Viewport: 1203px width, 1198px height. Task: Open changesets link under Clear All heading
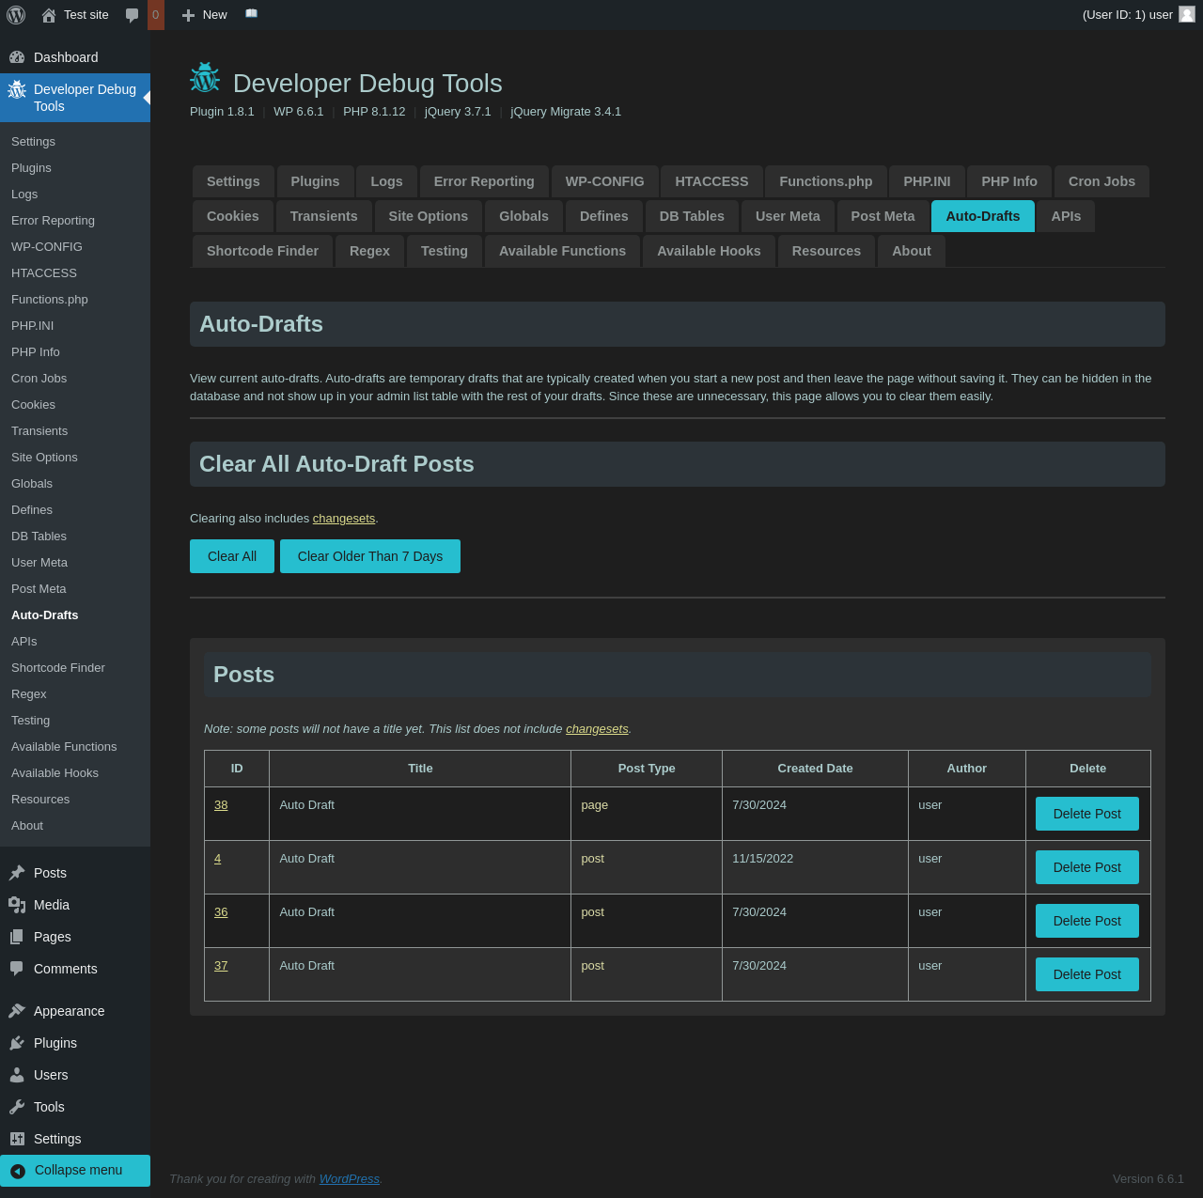tap(344, 519)
